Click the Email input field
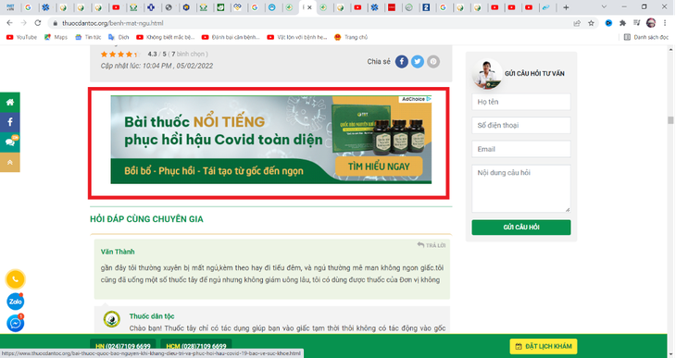Image resolution: width=676 pixels, height=358 pixels. [x=520, y=149]
